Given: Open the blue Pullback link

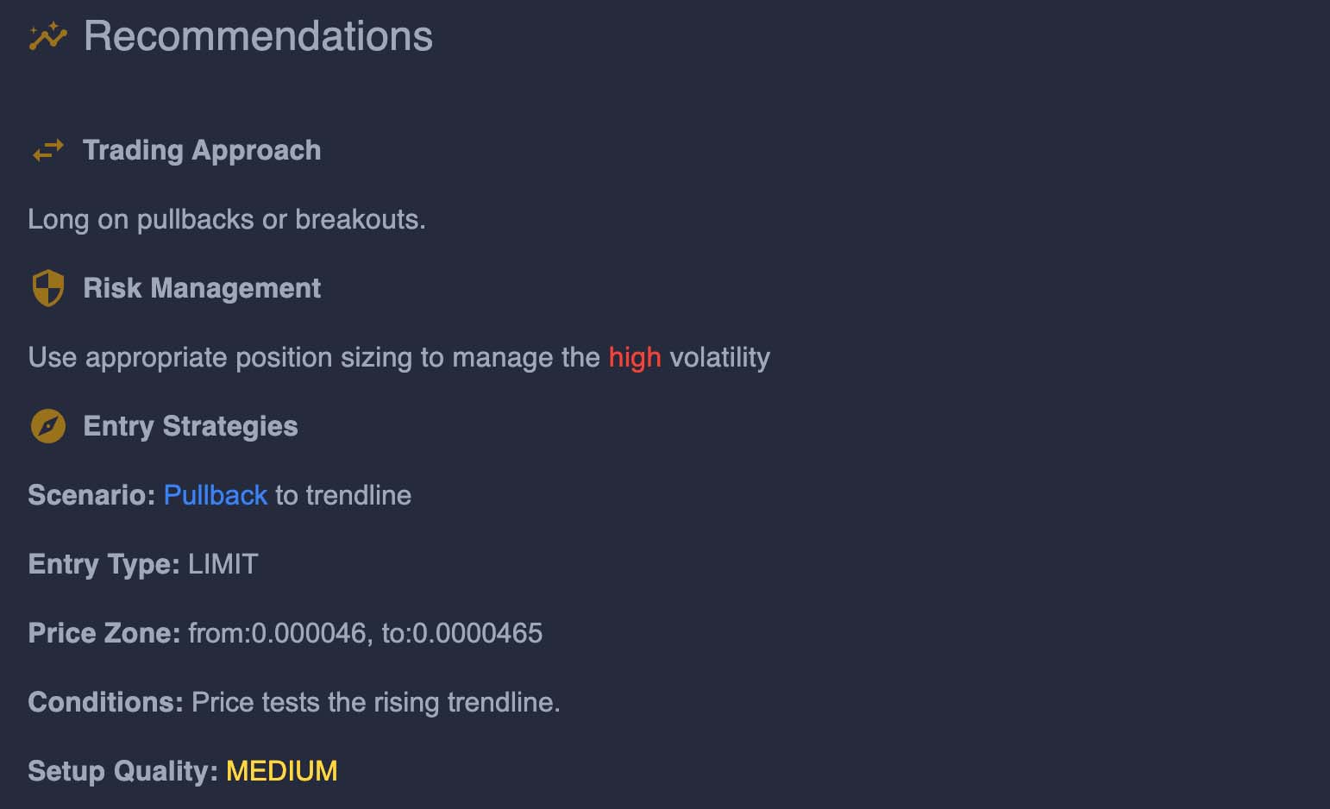Looking at the screenshot, I should [x=215, y=495].
